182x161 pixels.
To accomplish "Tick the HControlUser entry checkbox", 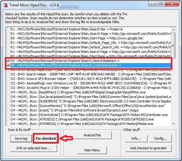I will (8, 115).
